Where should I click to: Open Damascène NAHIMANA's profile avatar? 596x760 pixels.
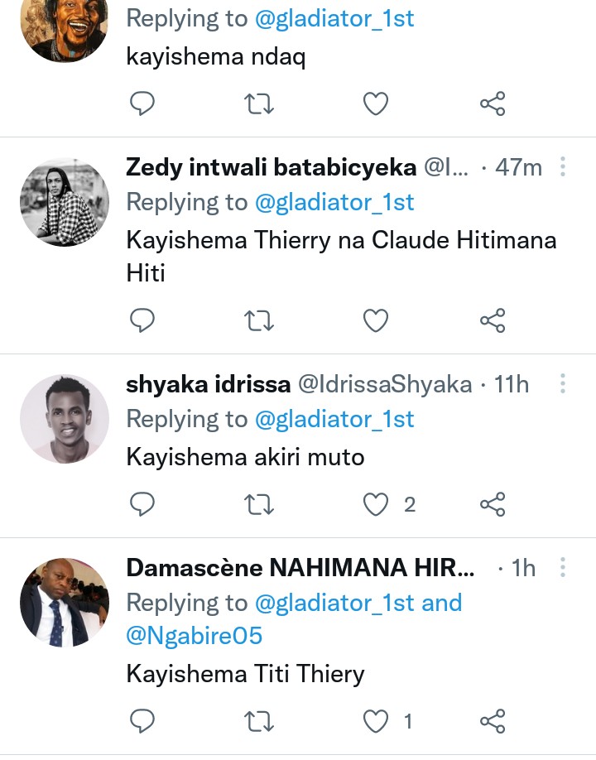coord(65,602)
